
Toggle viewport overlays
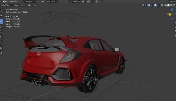pos(155,5)
